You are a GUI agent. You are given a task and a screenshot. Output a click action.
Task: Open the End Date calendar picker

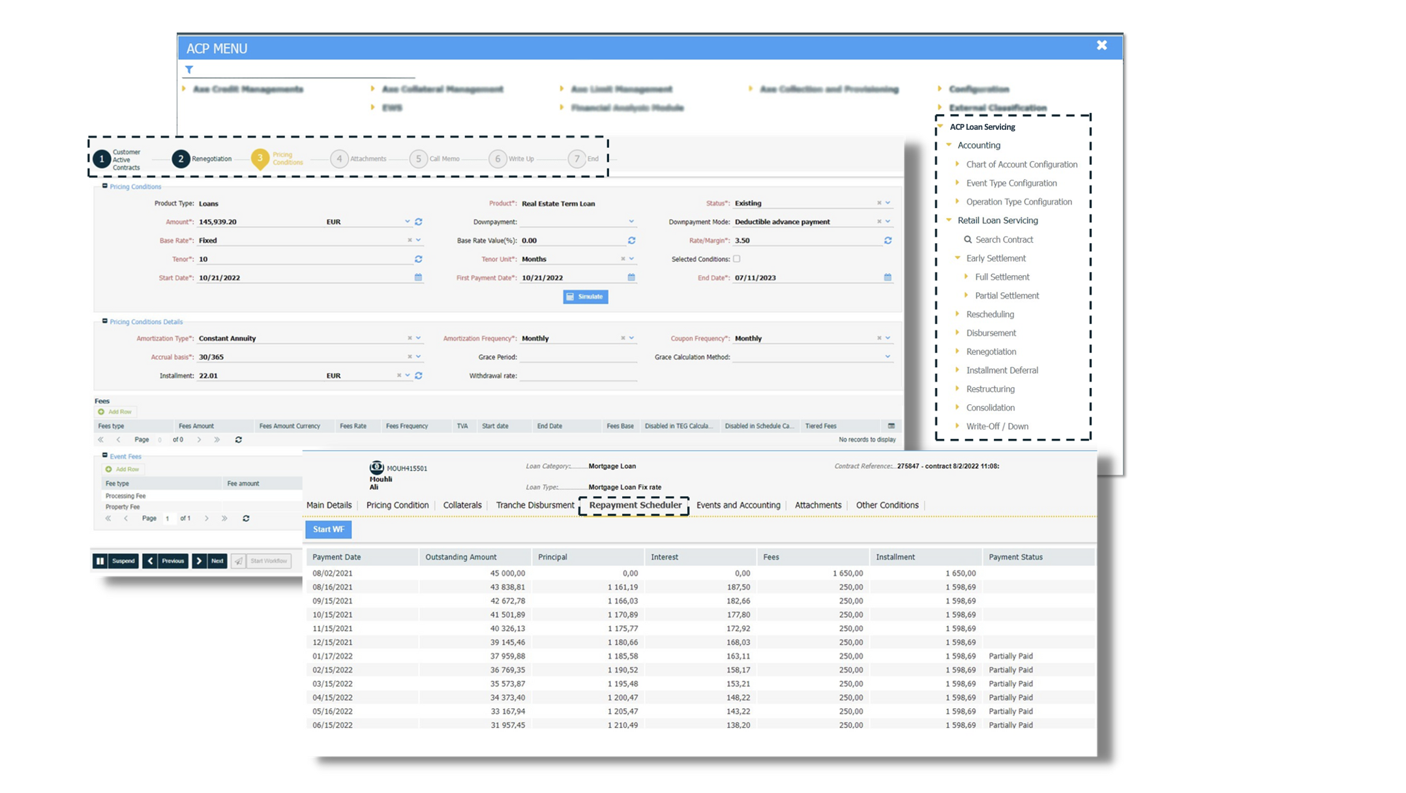tap(888, 277)
